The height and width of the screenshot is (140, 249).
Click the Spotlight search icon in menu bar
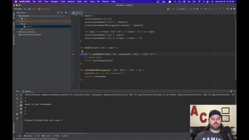pos(204,2)
